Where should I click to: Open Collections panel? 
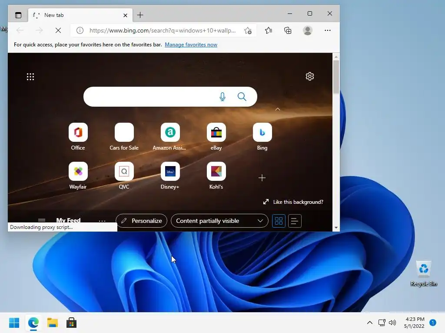(x=288, y=30)
